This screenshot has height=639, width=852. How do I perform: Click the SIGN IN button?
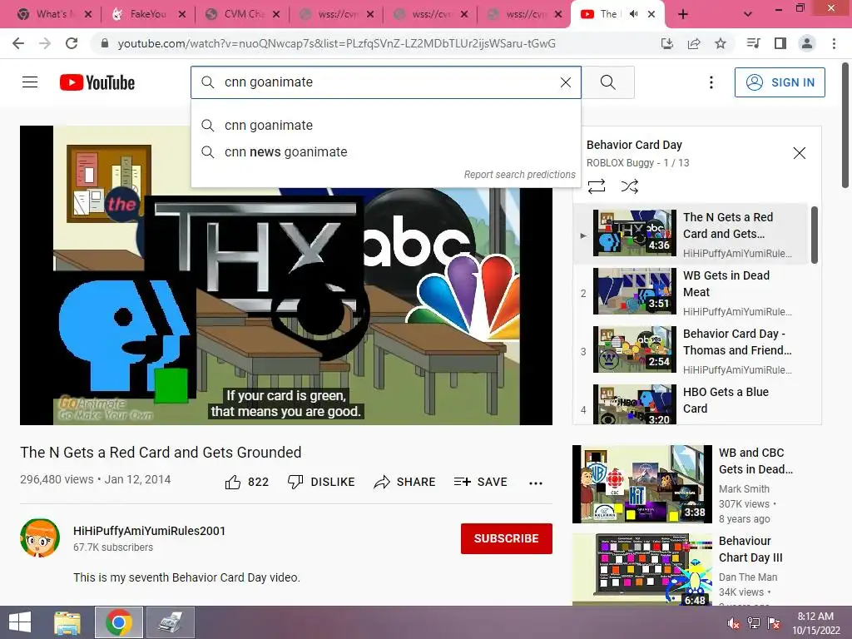coord(779,82)
